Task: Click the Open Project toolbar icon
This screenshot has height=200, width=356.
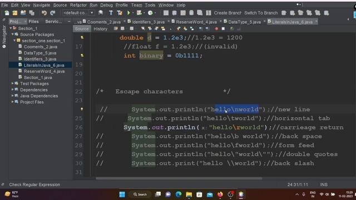Action: pos(23,13)
